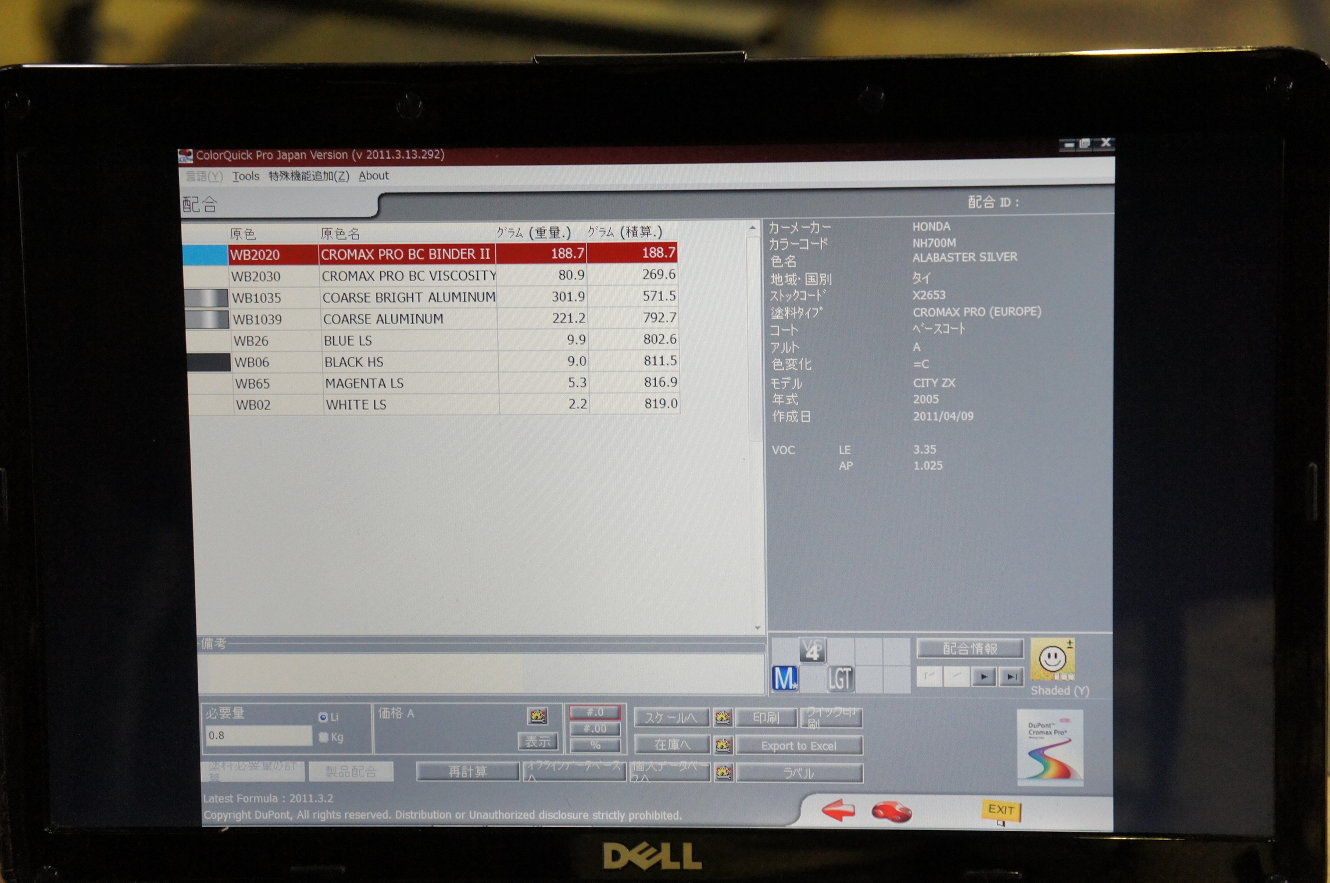Click black swatch for WB06
Image resolution: width=1330 pixels, height=883 pixels.
click(x=209, y=362)
